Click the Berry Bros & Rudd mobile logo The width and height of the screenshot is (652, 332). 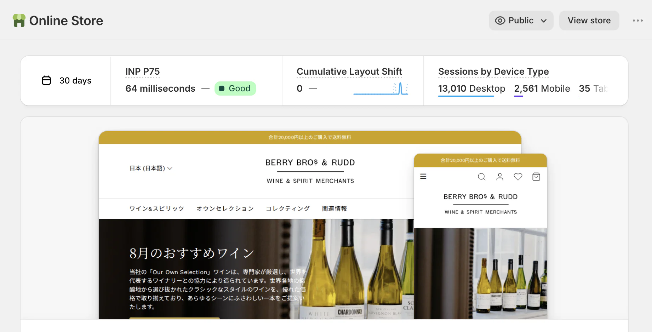[481, 204]
